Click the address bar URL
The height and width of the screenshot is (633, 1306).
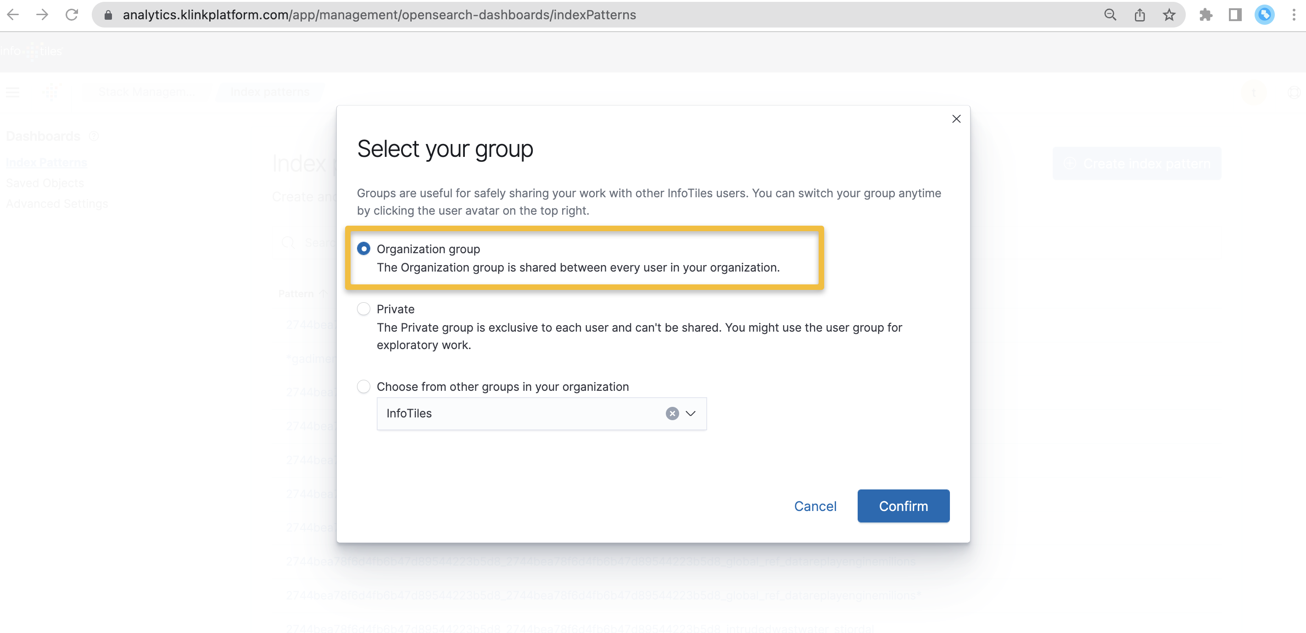click(379, 15)
